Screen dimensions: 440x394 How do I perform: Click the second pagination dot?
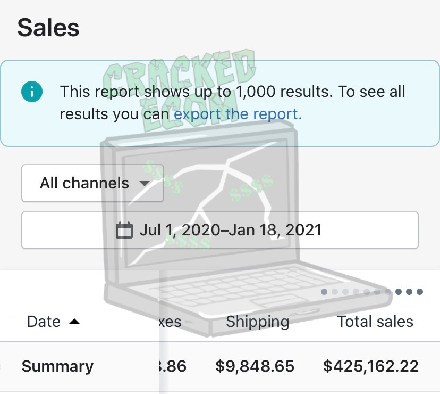335,292
